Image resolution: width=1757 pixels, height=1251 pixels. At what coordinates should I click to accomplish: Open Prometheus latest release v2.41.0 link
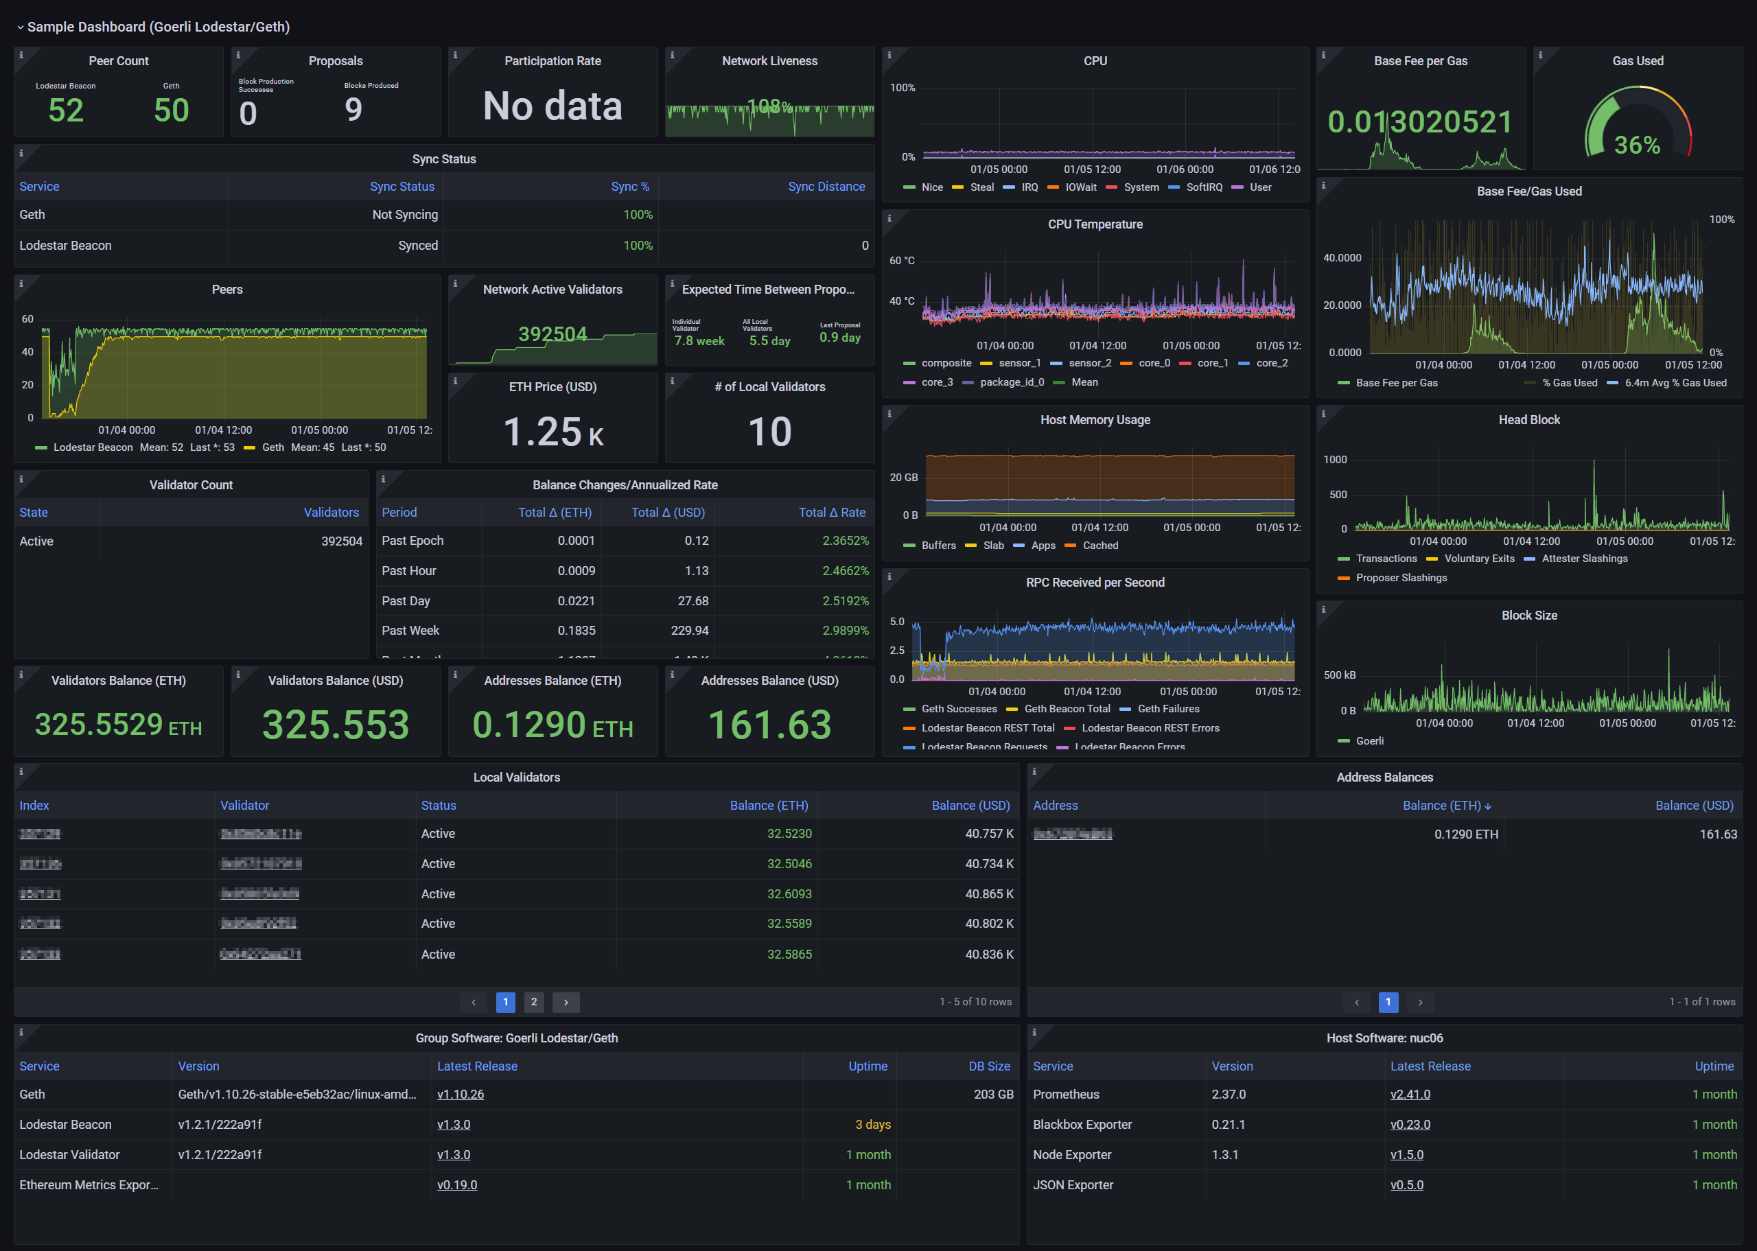click(1410, 1095)
